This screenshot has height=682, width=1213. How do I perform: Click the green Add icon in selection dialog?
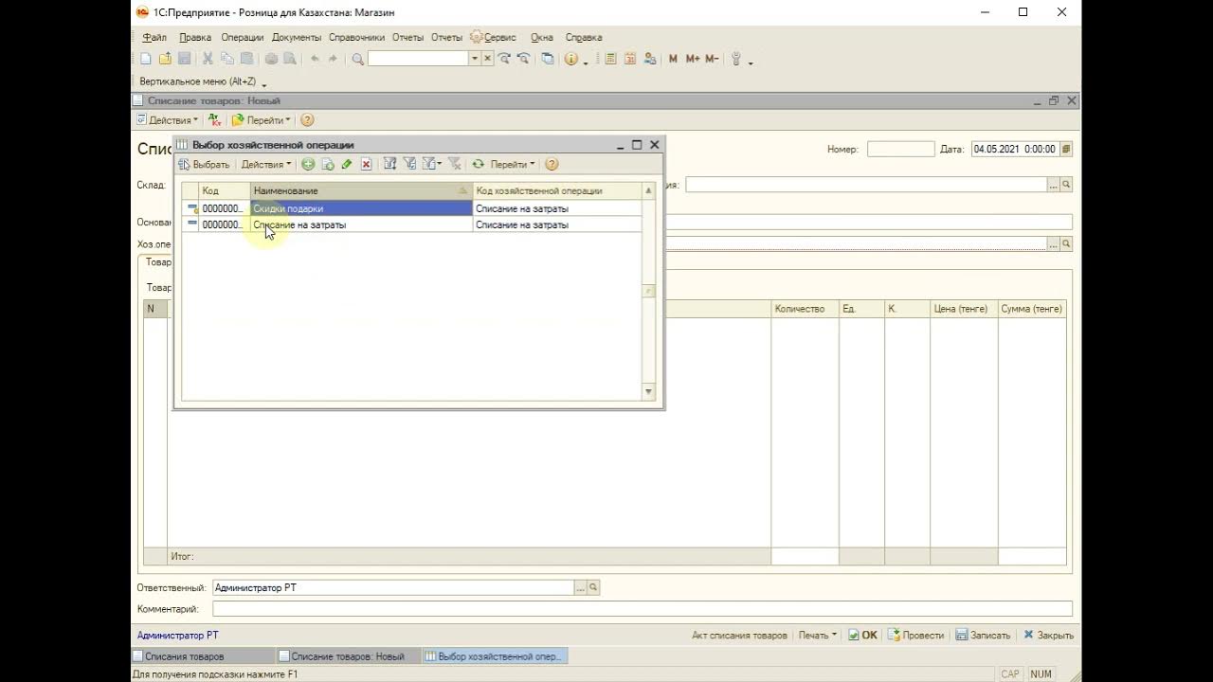308,165
